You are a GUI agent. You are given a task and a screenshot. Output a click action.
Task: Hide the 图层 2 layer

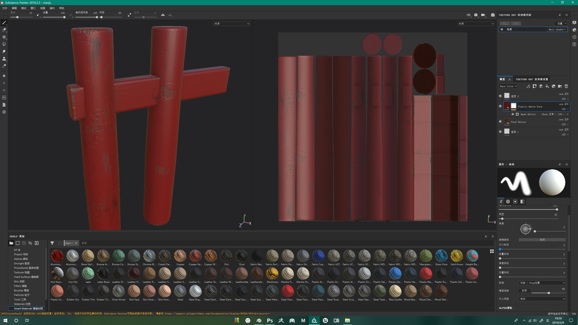click(500, 96)
